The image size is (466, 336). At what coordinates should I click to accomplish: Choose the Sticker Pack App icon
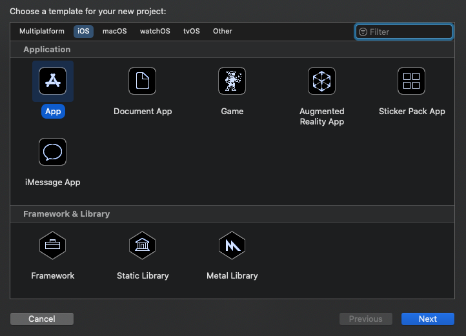[x=411, y=81]
